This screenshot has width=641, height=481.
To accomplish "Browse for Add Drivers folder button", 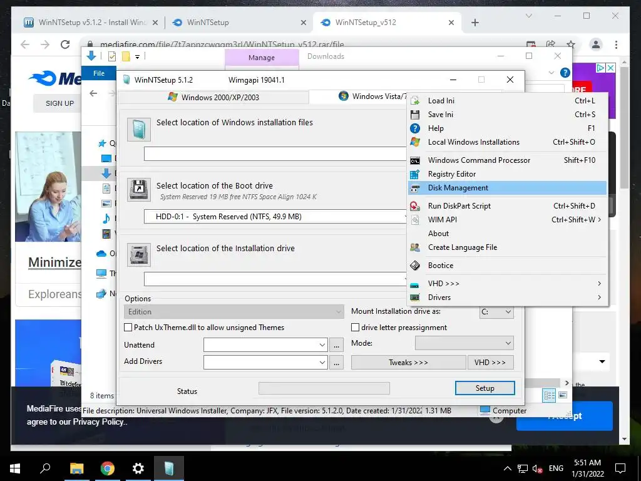I will (x=336, y=363).
